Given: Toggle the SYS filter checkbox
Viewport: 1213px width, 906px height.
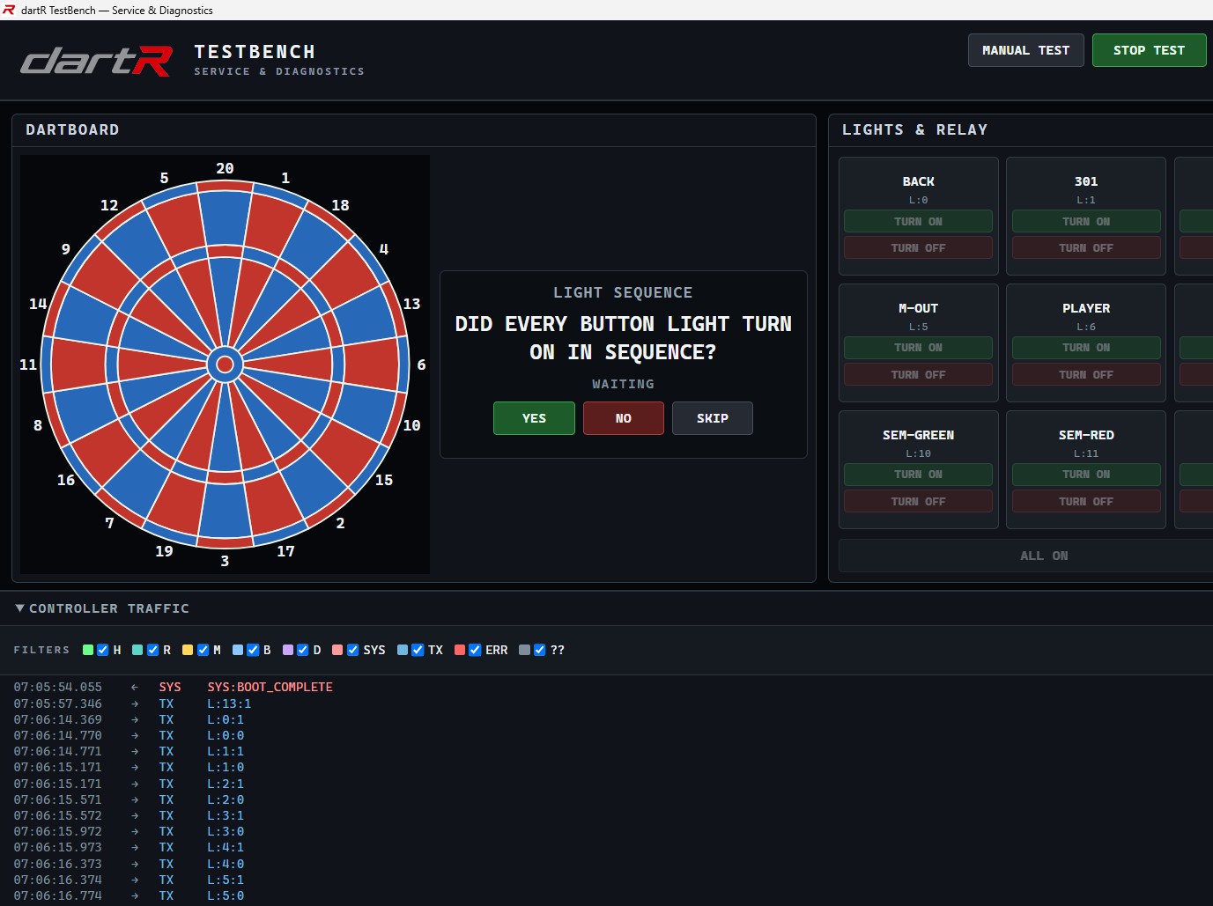Looking at the screenshot, I should (x=353, y=650).
